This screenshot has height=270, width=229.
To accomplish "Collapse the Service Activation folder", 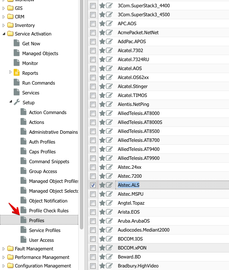I will [x=3, y=34].
